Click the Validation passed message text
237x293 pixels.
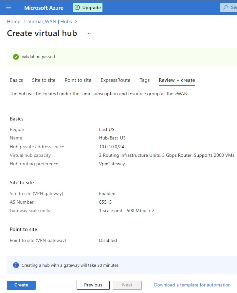coord(38,57)
